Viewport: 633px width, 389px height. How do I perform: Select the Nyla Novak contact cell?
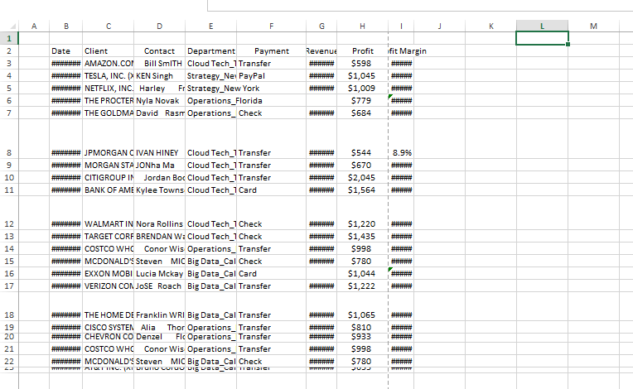click(159, 101)
